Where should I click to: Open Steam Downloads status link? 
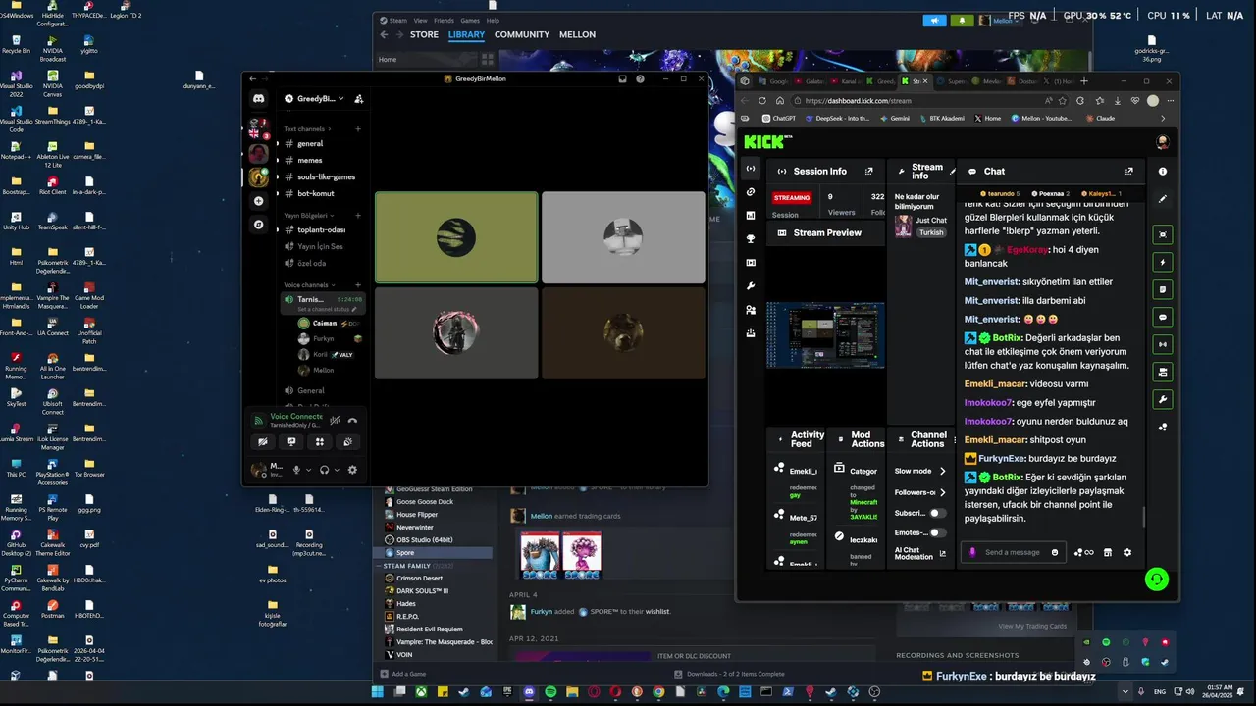click(x=729, y=674)
